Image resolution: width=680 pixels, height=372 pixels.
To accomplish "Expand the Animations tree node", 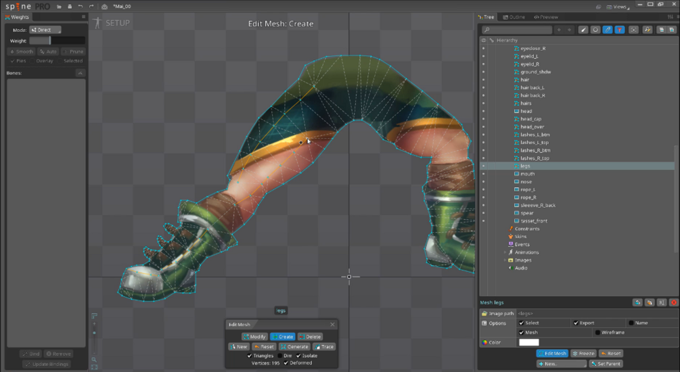I will 505,252.
